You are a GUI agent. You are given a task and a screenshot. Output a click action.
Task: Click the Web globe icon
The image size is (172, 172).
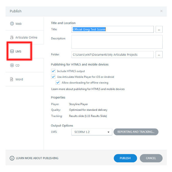click(x=12, y=23)
